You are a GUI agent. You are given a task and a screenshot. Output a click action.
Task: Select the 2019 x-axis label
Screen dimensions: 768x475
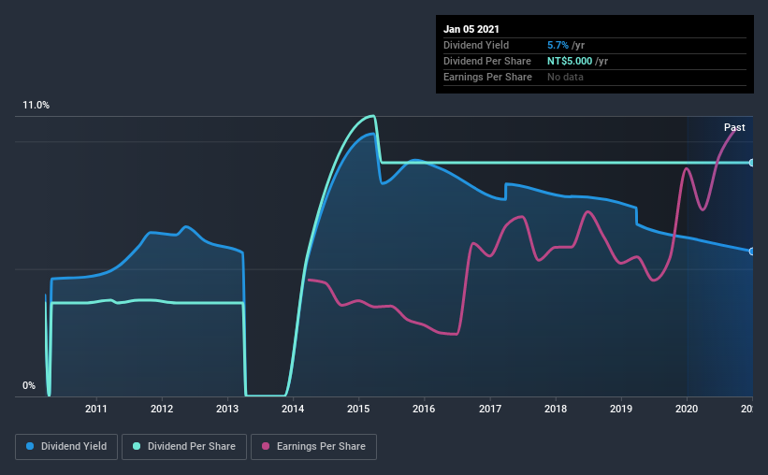click(621, 409)
